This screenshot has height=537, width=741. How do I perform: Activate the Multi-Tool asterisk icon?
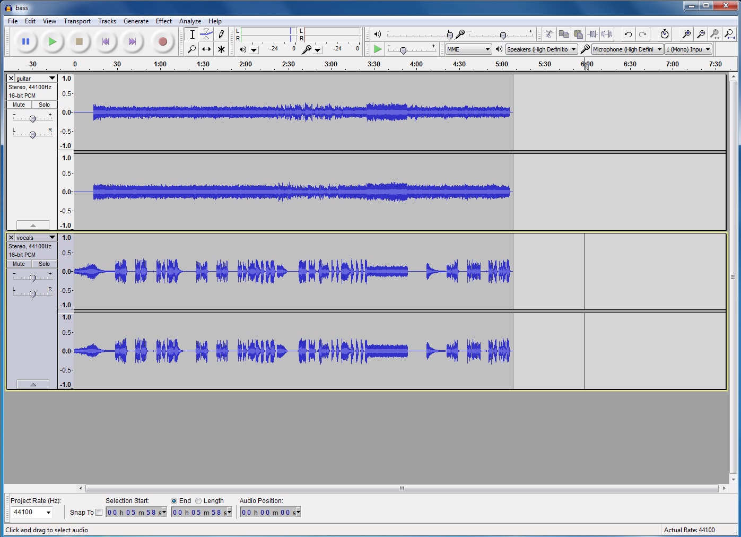[x=221, y=49]
